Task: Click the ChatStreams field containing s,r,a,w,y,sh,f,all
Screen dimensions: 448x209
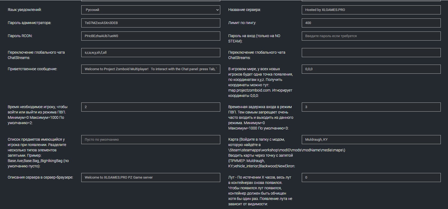Action: [150, 53]
